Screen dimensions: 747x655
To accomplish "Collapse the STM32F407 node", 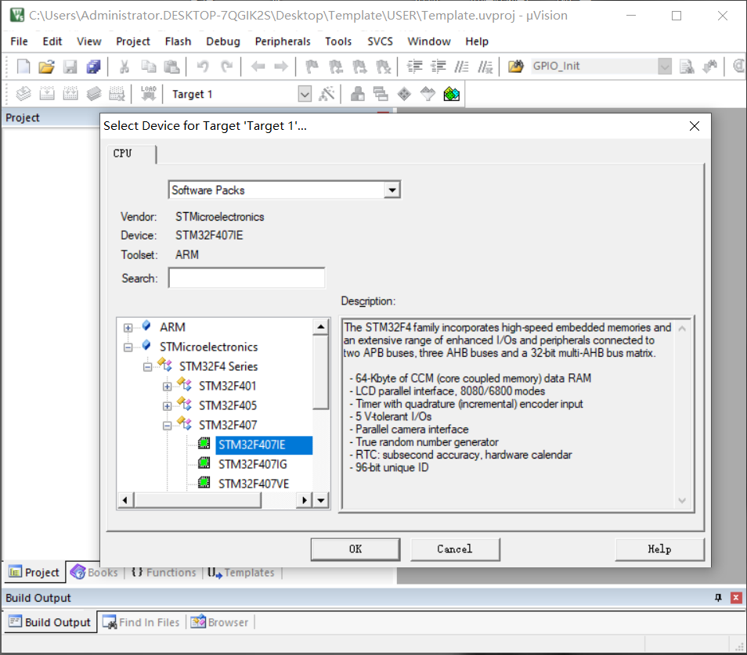I will pos(168,425).
